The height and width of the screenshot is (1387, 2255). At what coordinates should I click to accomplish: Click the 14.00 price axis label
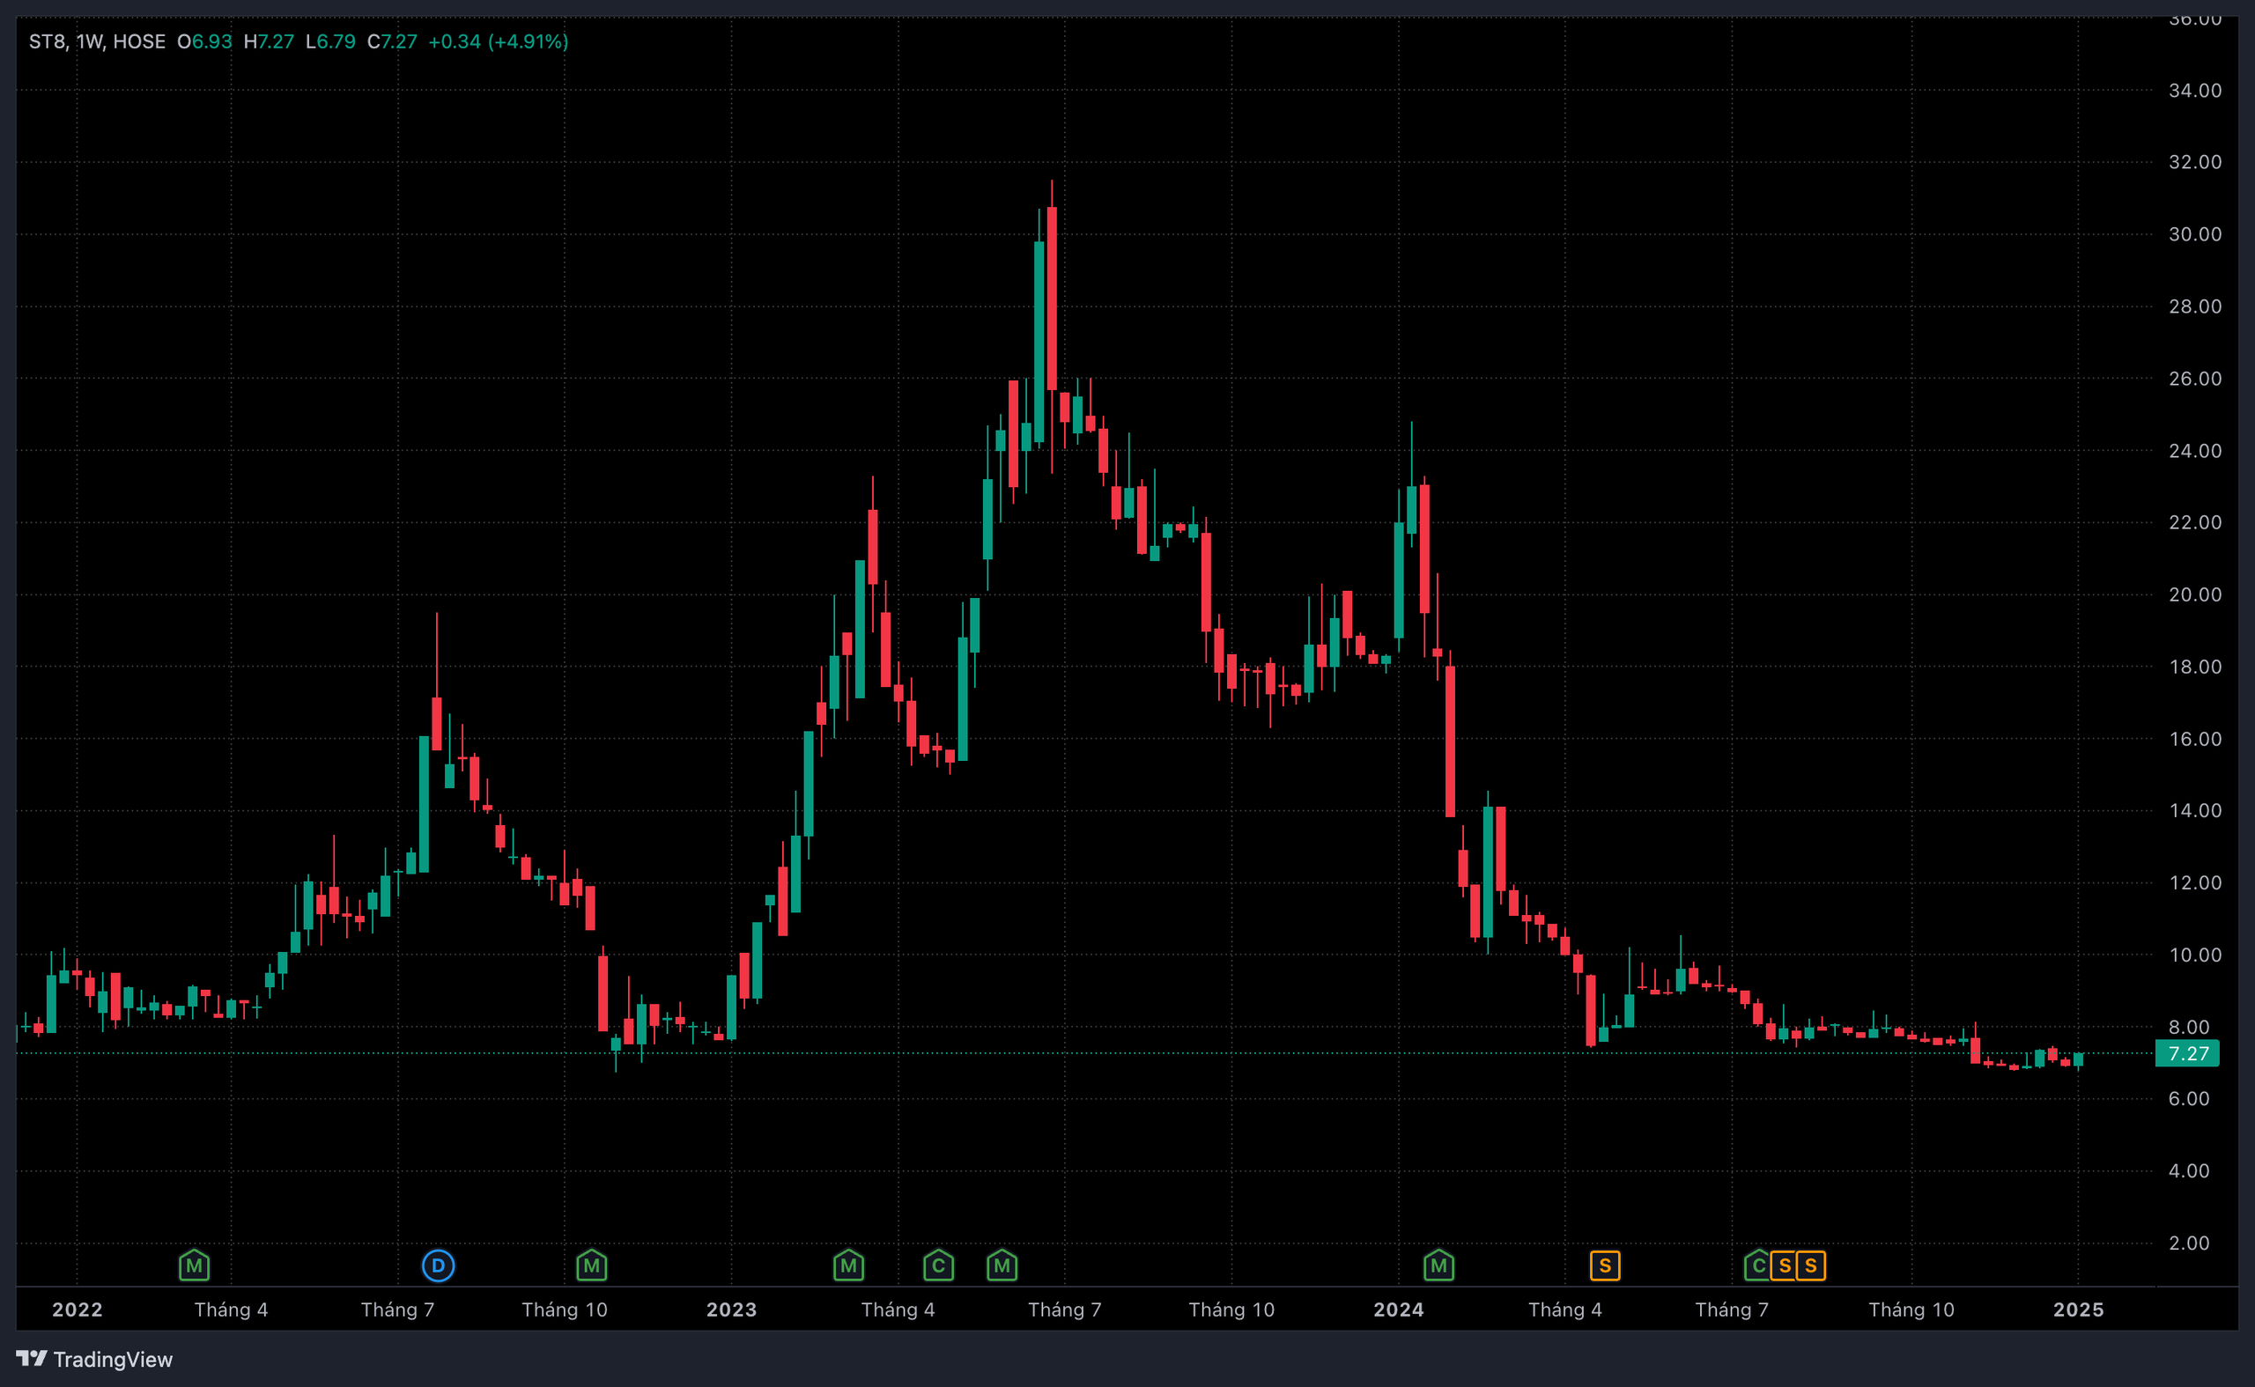pos(2194,810)
